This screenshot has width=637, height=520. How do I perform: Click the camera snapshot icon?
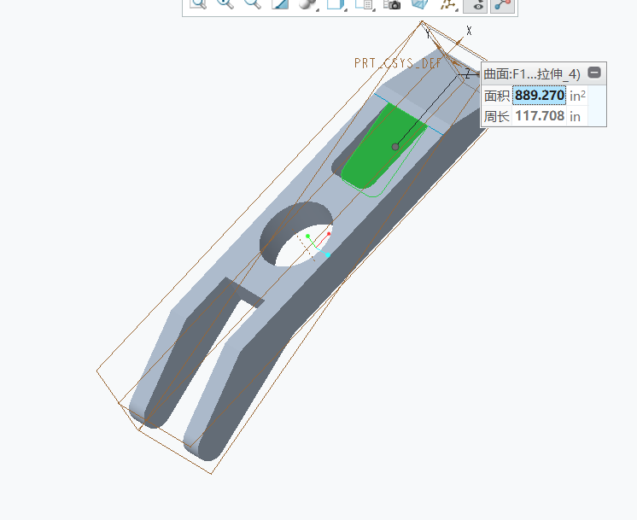click(393, 4)
